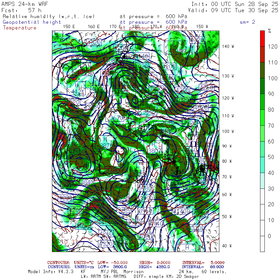Image resolution: width=280 pixels, height=280 pixels.
Task: Click the blue 'Geopotential height' label
Action: click(32, 22)
